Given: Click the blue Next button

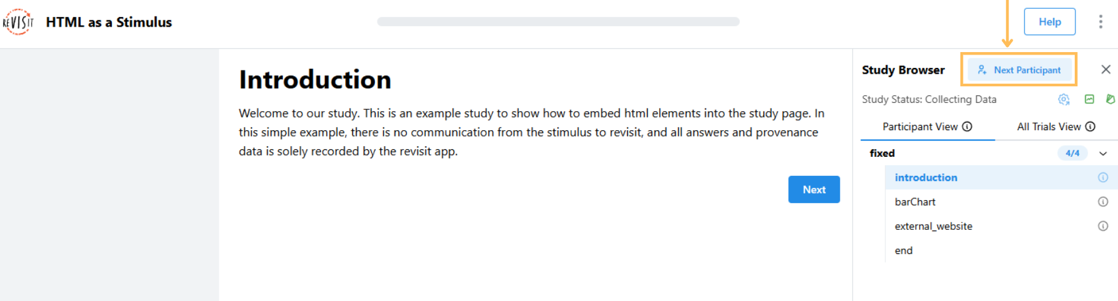Looking at the screenshot, I should tap(814, 189).
